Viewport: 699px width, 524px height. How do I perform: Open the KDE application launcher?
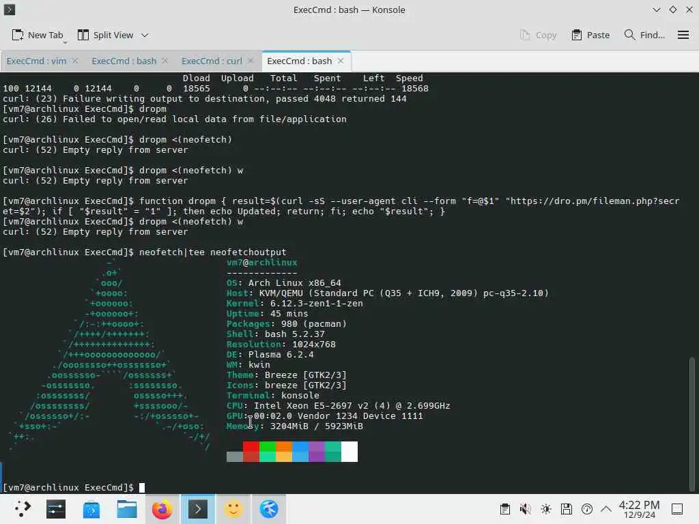23,509
